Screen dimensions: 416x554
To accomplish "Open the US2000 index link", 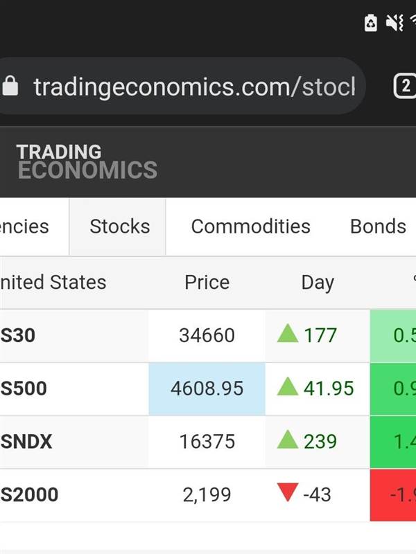I will tap(29, 494).
